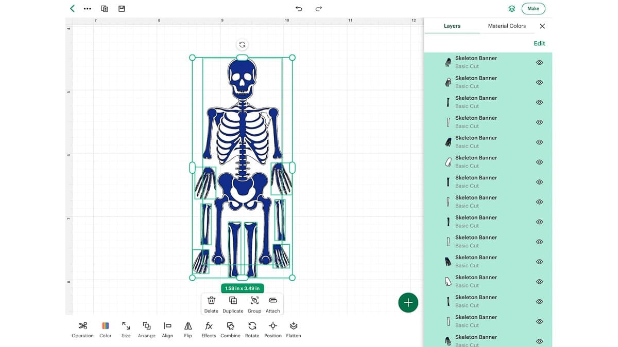Screen dimensions: 618x347
Task: Open the Align tool
Action: click(x=167, y=330)
